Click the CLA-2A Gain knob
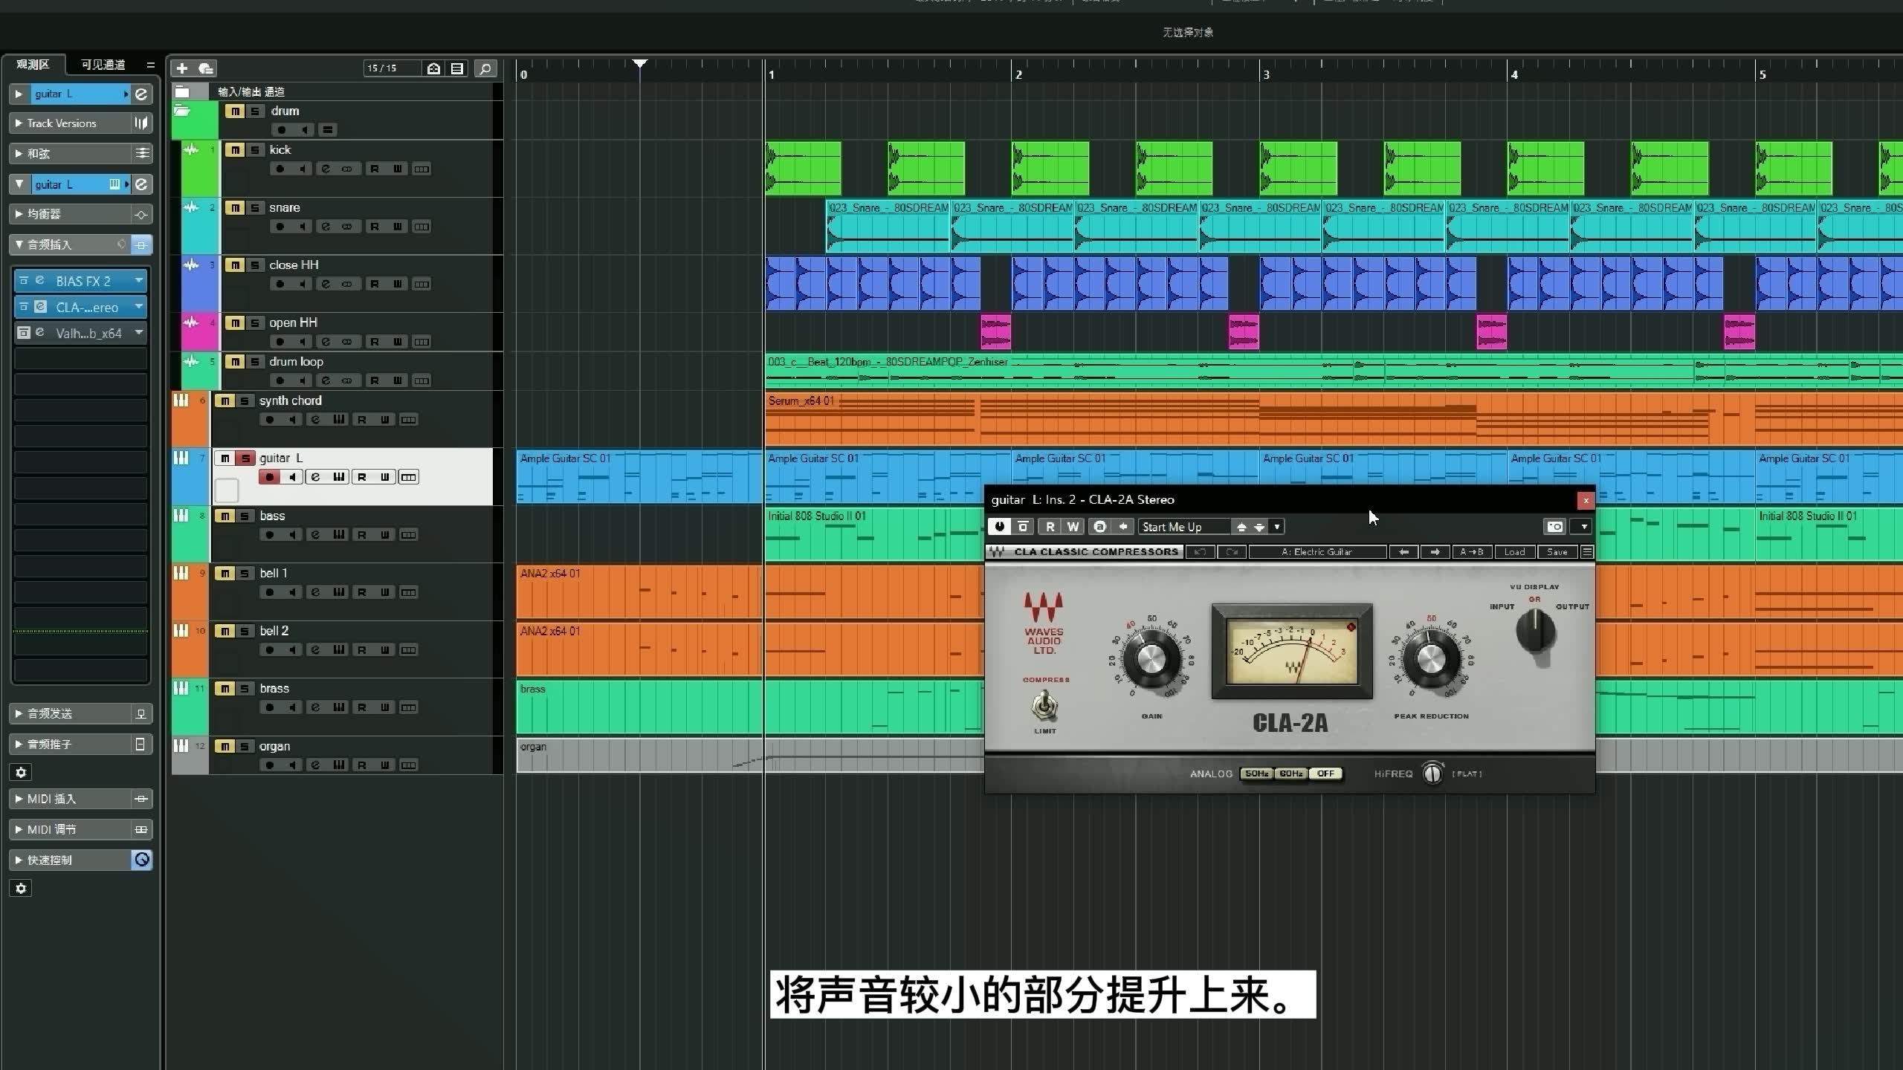The width and height of the screenshot is (1903, 1070). 1150,658
